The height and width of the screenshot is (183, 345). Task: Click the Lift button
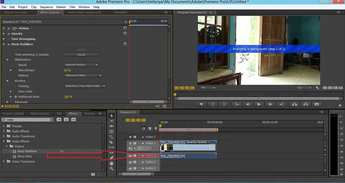pos(294,104)
